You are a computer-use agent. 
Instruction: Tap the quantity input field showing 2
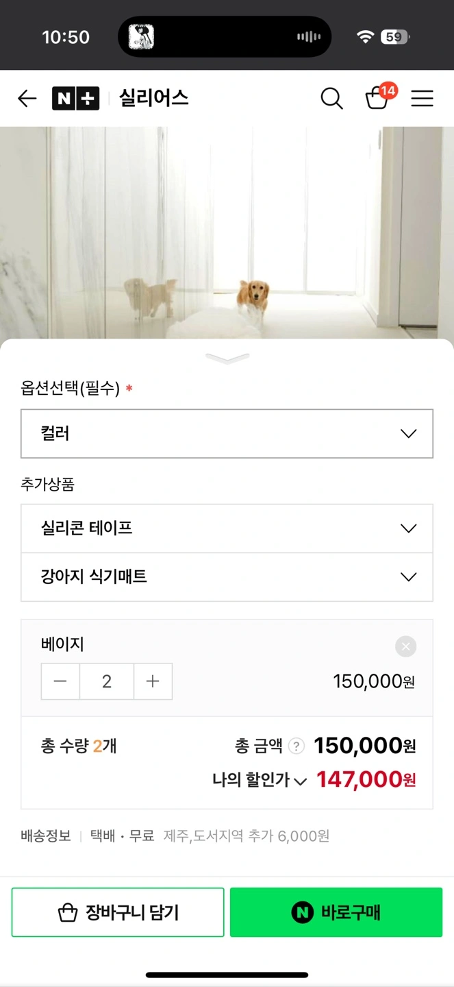(107, 681)
